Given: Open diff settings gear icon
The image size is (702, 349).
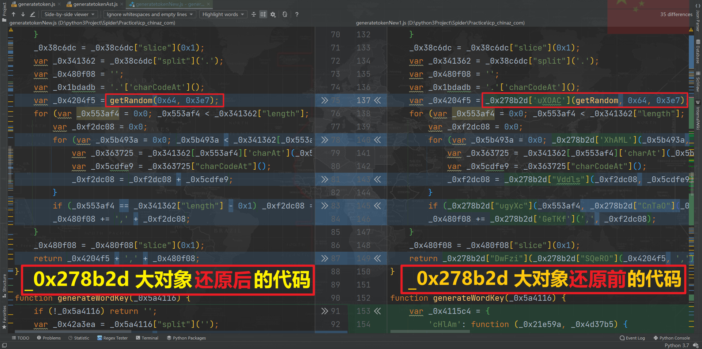Looking at the screenshot, I should (273, 14).
